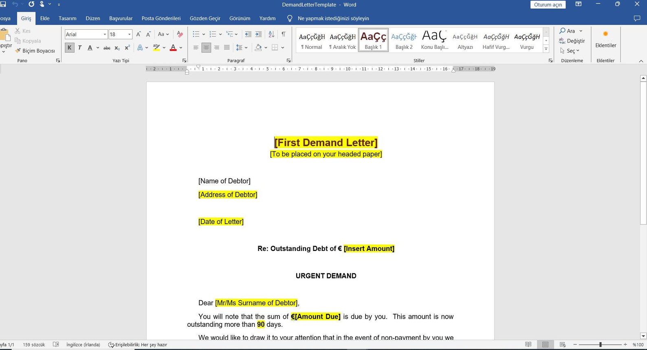This screenshot has height=350, width=647.
Task: Click the save icon in the title bar
Action: (x=3, y=4)
